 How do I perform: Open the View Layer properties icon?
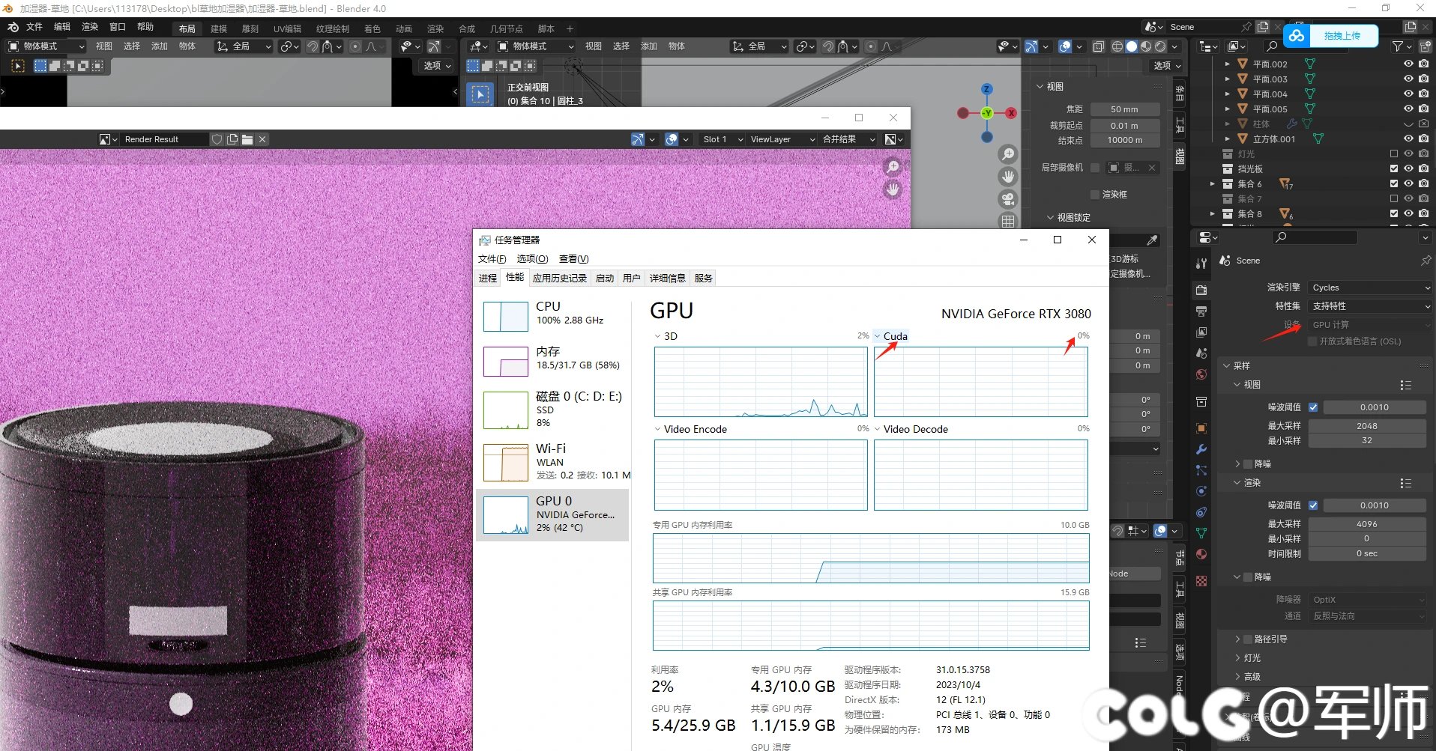[1201, 332]
